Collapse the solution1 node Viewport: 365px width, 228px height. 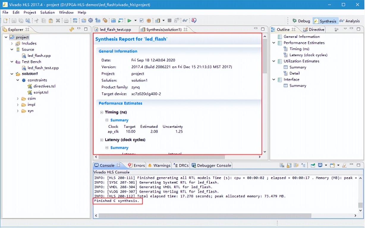point(12,74)
